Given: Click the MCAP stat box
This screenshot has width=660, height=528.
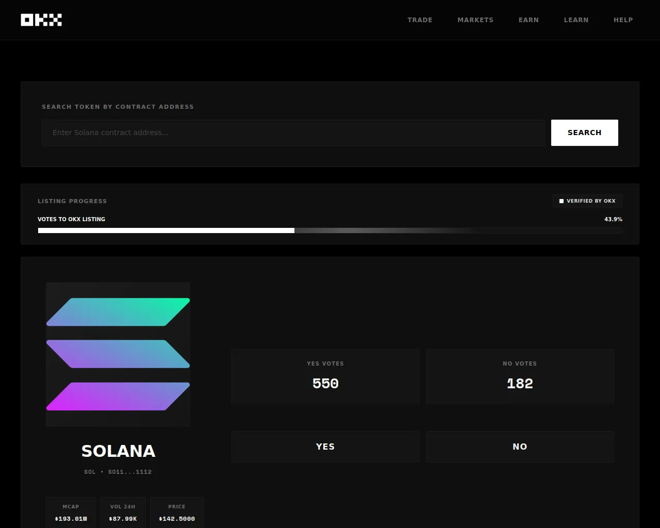Looking at the screenshot, I should click(x=71, y=513).
